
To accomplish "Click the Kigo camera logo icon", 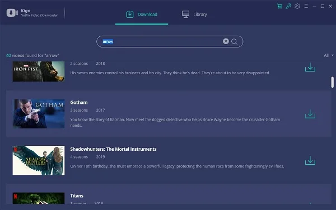I will point(12,13).
